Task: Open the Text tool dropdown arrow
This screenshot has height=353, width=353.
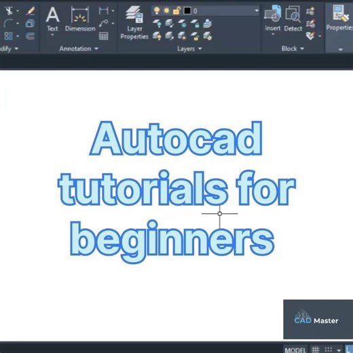Action: pos(52,35)
